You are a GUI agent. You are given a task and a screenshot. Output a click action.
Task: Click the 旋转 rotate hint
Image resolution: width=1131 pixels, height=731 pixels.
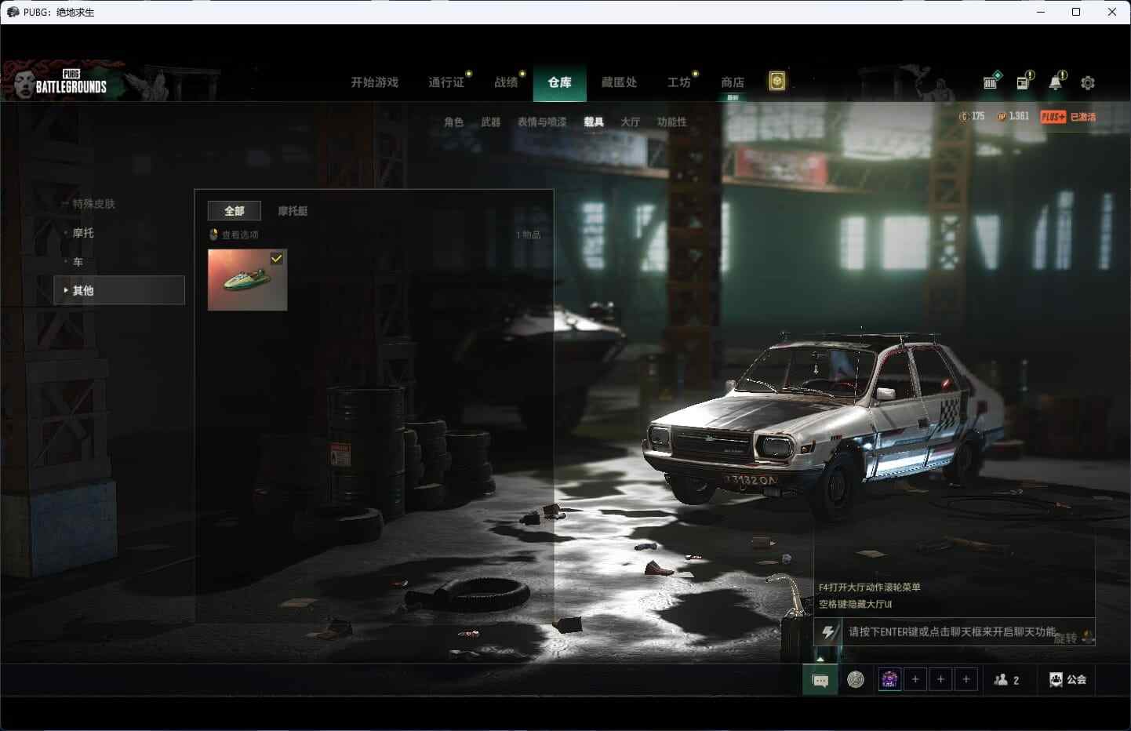point(1065,638)
